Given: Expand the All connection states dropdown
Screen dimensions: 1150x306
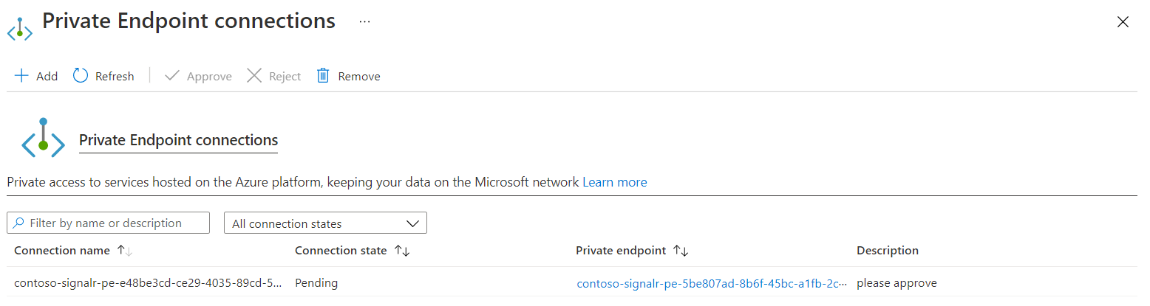Looking at the screenshot, I should click(x=325, y=223).
